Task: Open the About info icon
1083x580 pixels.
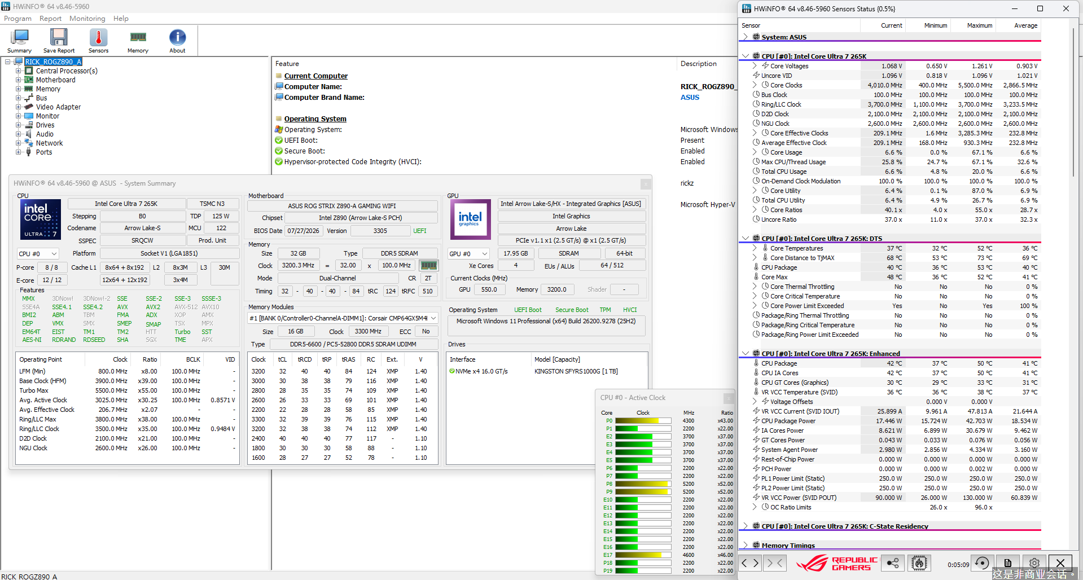Action: coord(177,41)
